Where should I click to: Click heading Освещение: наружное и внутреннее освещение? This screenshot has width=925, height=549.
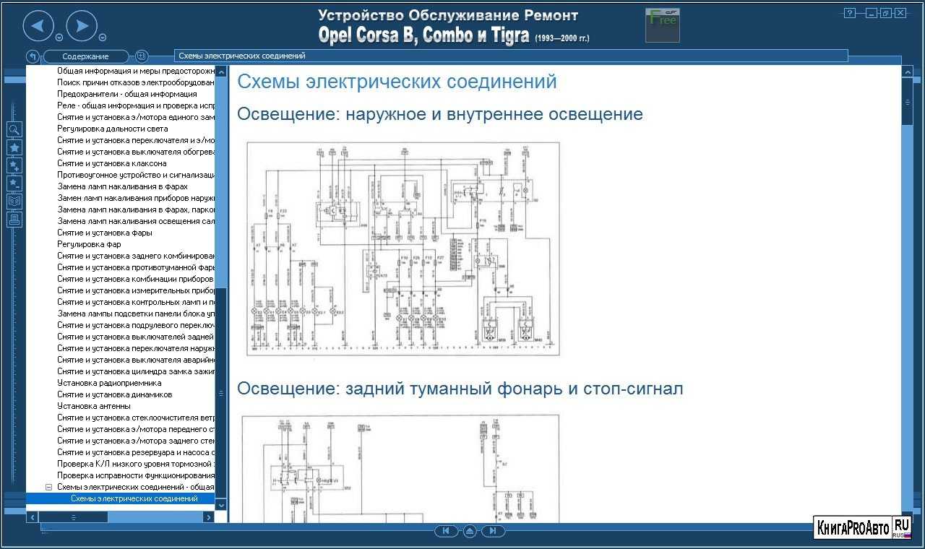[x=440, y=114]
